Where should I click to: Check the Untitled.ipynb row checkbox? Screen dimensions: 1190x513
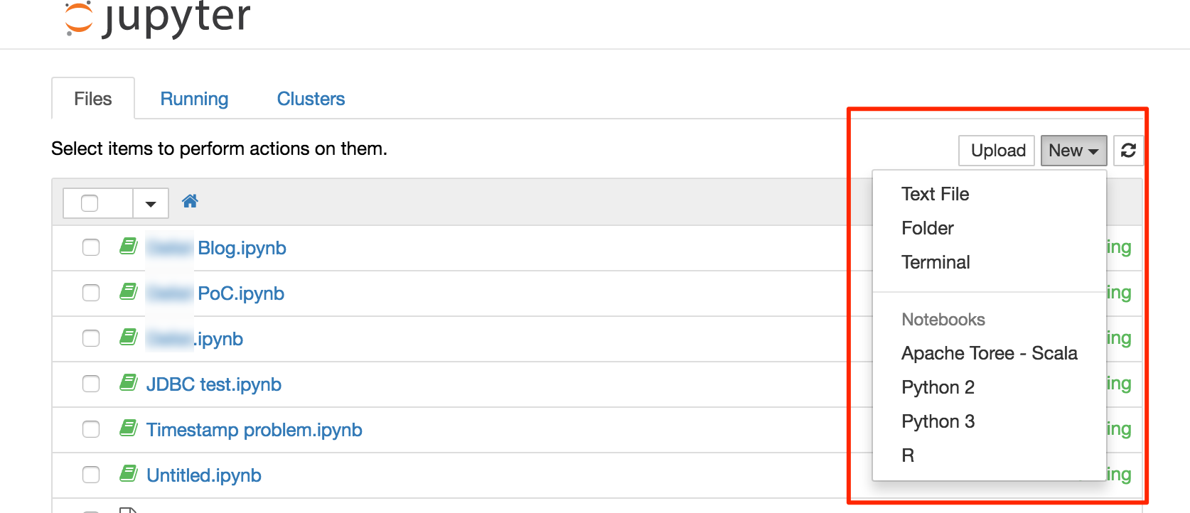91,475
